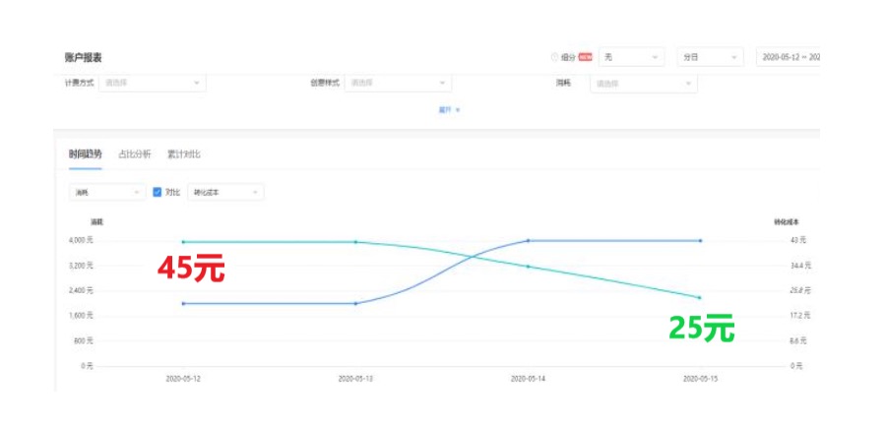The width and height of the screenshot is (886, 422).
Task: Open the 创意样式 select dropdown
Action: click(398, 83)
